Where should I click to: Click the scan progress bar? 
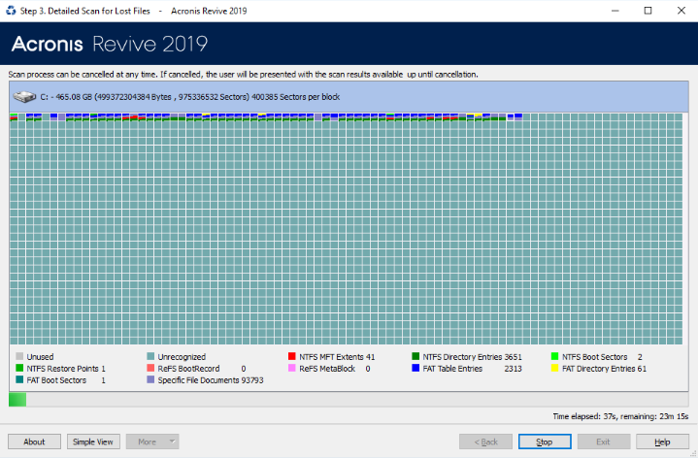[349, 399]
